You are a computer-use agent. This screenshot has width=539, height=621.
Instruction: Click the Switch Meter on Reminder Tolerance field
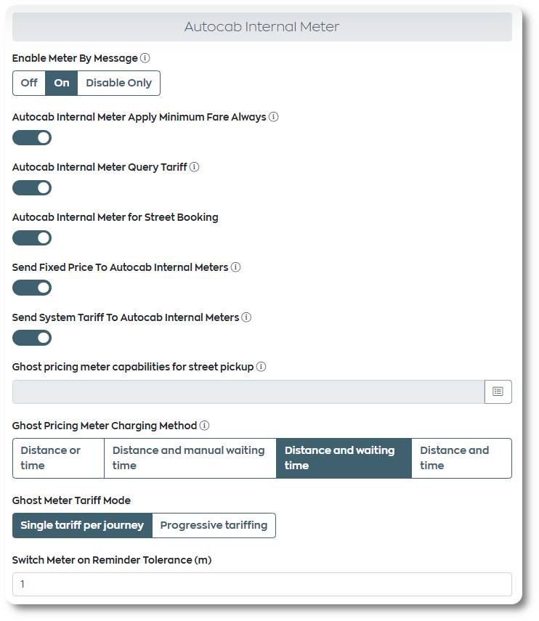click(x=262, y=584)
